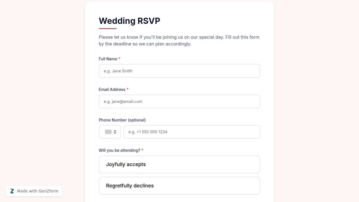Click the form description paragraph about the deadline
This screenshot has height=202, width=359.
point(179,40)
